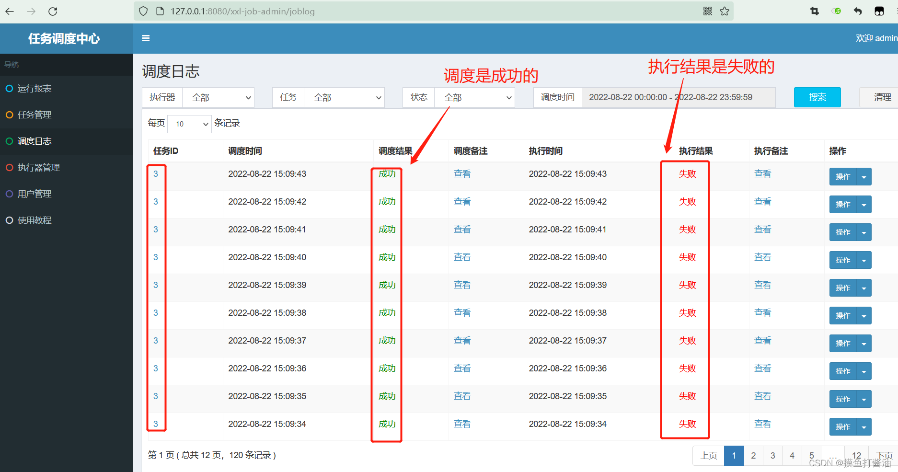Click the blue 搜索 button
898x472 pixels.
[817, 97]
